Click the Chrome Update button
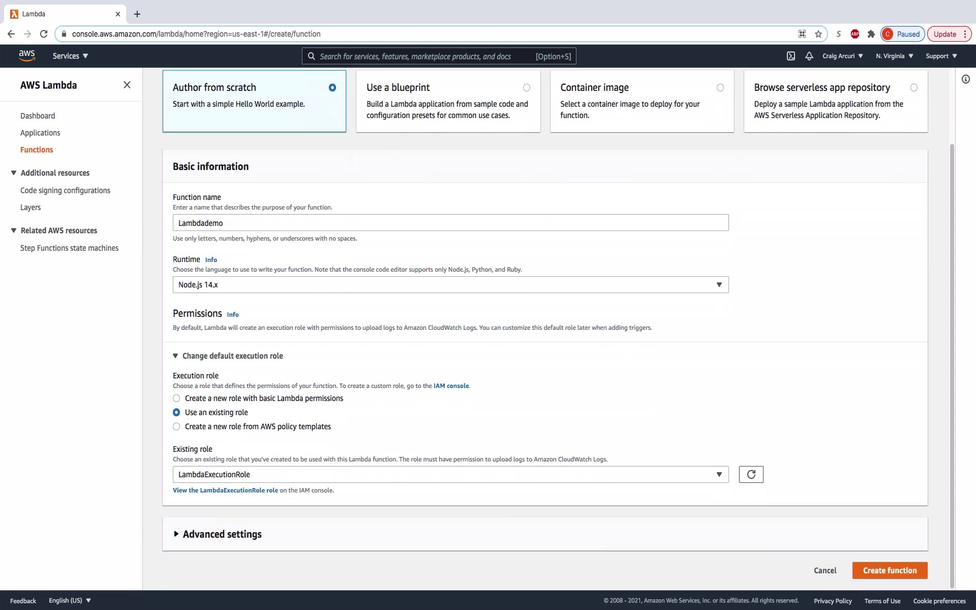The height and width of the screenshot is (610, 976). [x=949, y=34]
